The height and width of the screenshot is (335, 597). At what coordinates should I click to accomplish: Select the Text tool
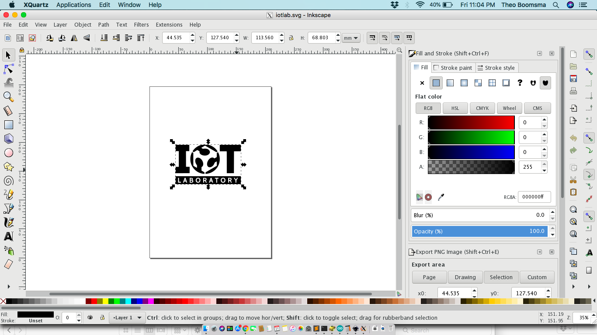[7, 237]
